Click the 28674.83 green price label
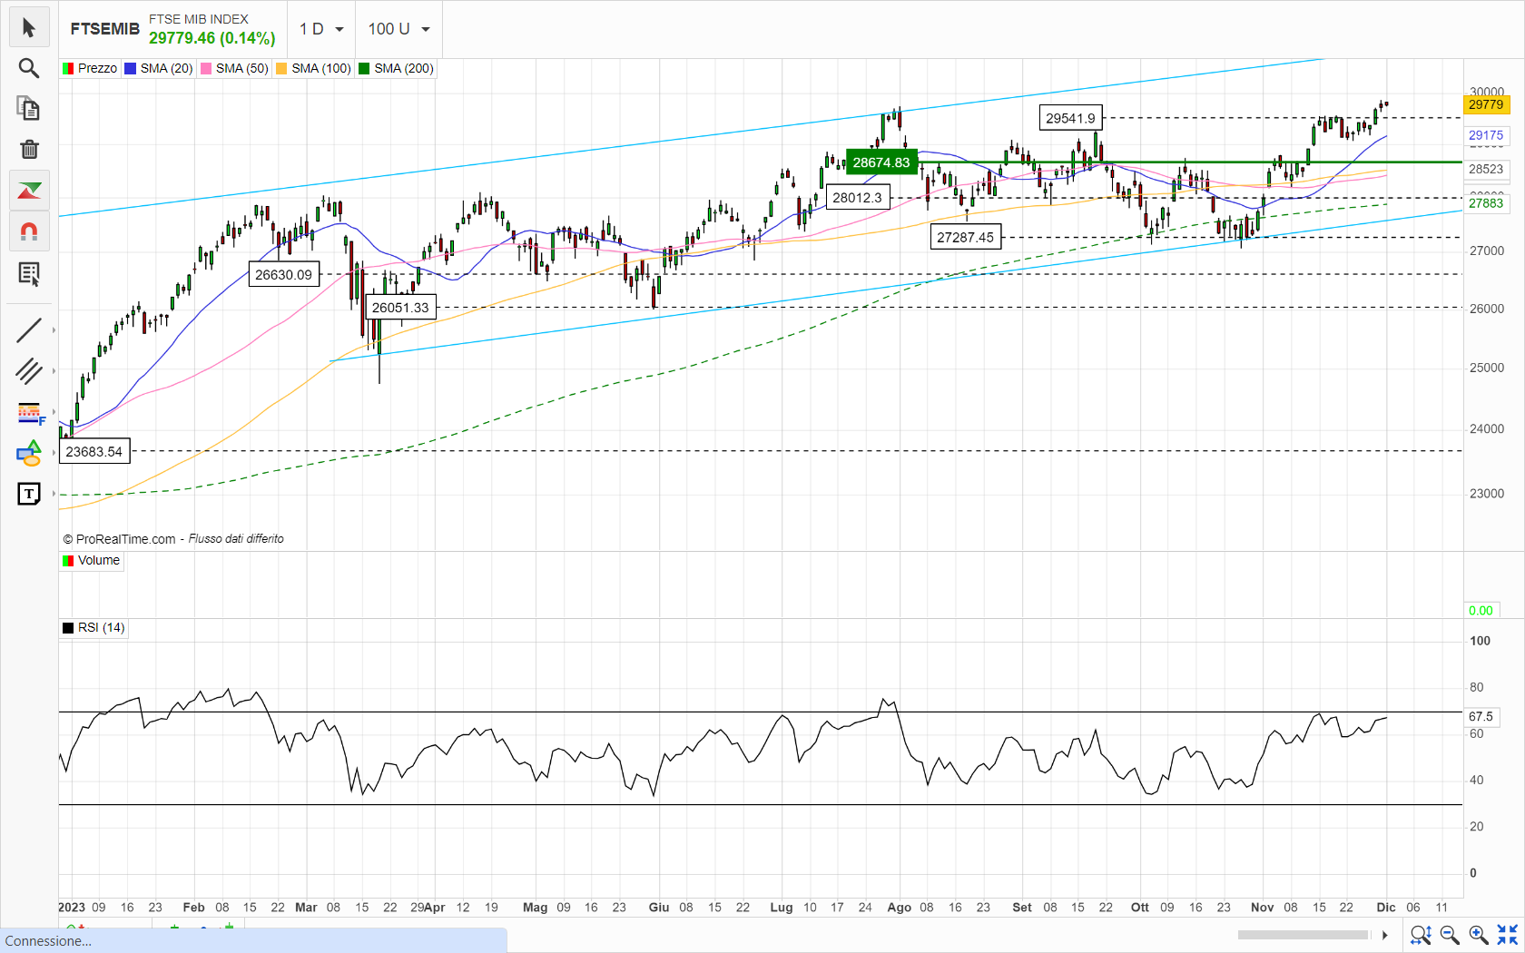The width and height of the screenshot is (1525, 953). (x=881, y=162)
